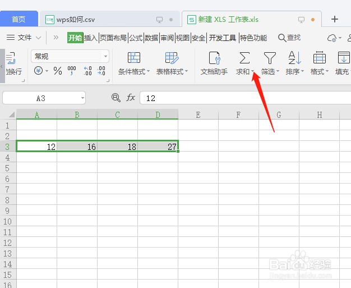Click the Fill (填充) icon
The width and height of the screenshot is (351, 288).
pos(344,58)
